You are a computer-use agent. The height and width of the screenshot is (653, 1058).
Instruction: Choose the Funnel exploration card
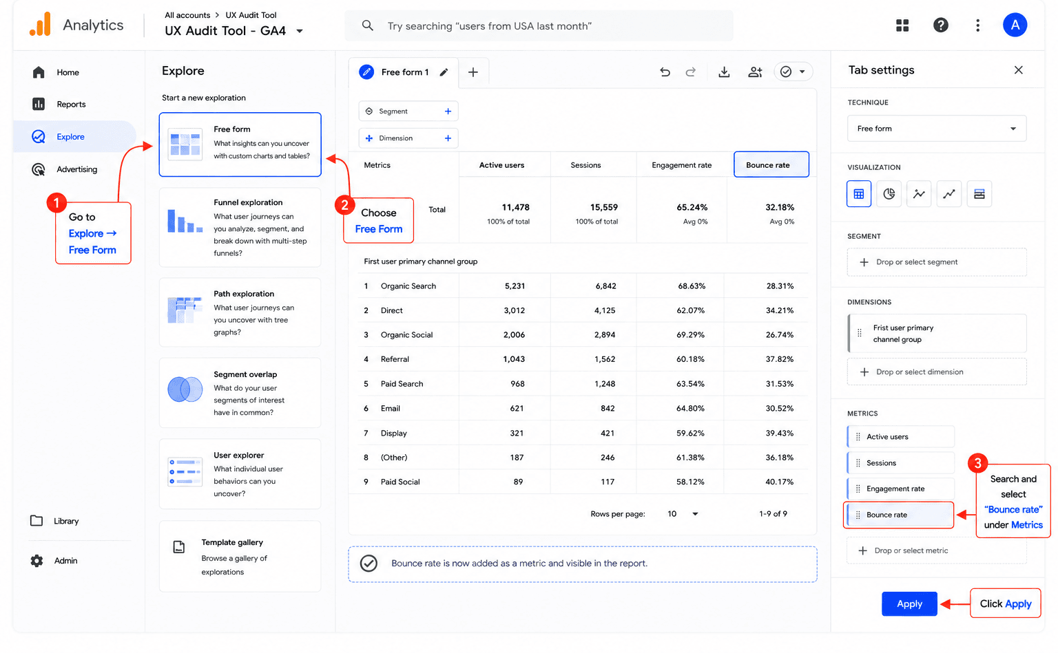point(240,227)
